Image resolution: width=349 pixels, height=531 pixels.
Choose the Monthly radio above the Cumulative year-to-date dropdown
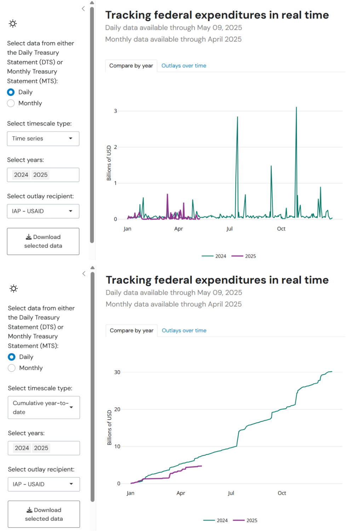pyautogui.click(x=12, y=368)
